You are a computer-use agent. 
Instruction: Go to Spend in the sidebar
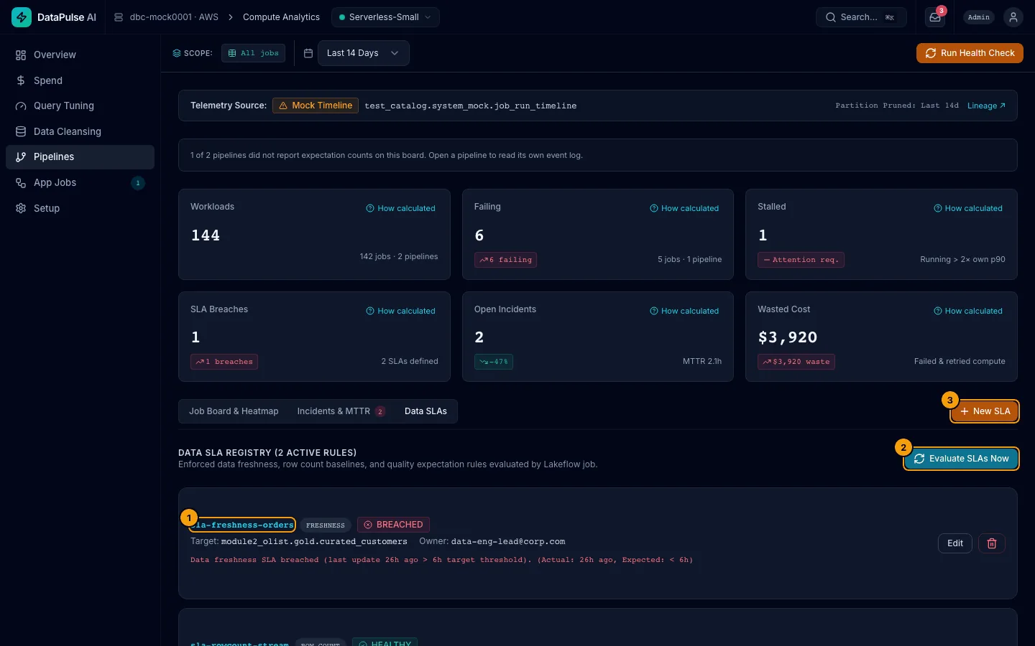(x=80, y=80)
